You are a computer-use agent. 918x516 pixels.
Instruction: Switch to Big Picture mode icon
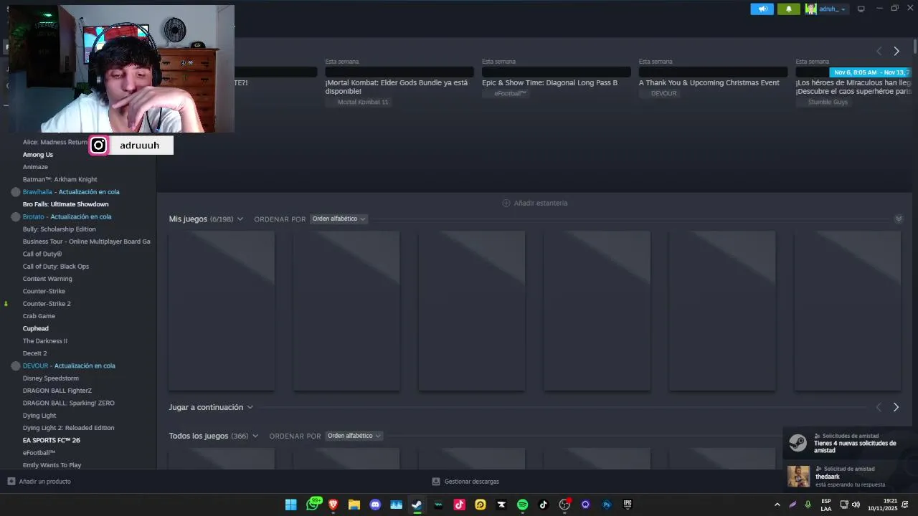click(x=861, y=9)
